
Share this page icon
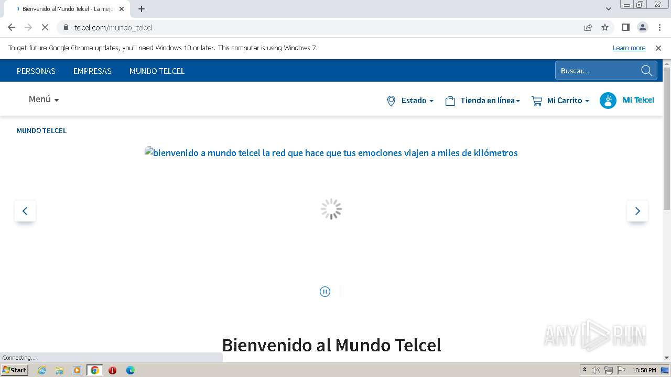tap(588, 27)
